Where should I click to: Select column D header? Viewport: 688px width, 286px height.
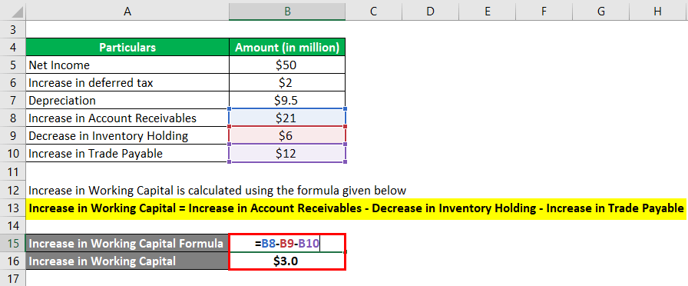pos(430,12)
